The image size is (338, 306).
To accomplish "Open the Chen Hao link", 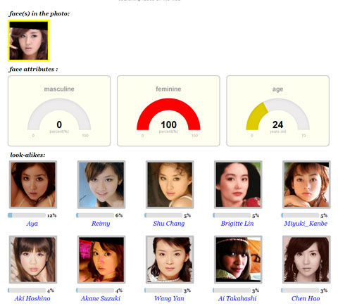I will point(306,298).
